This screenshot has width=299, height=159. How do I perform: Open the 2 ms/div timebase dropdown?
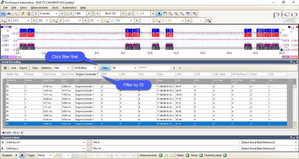(x=56, y=14)
